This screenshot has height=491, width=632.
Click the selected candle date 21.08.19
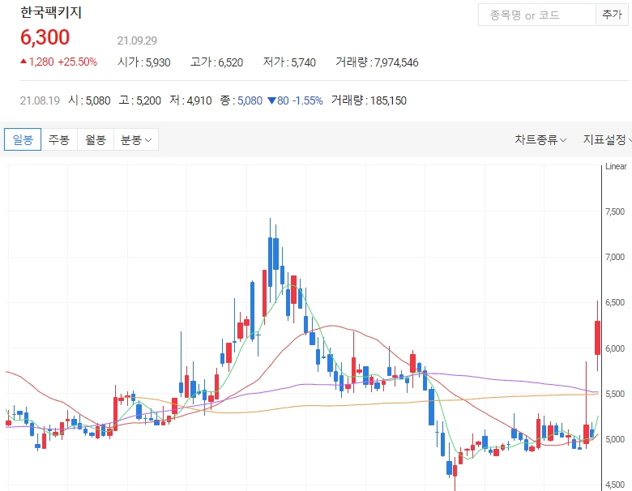point(40,100)
